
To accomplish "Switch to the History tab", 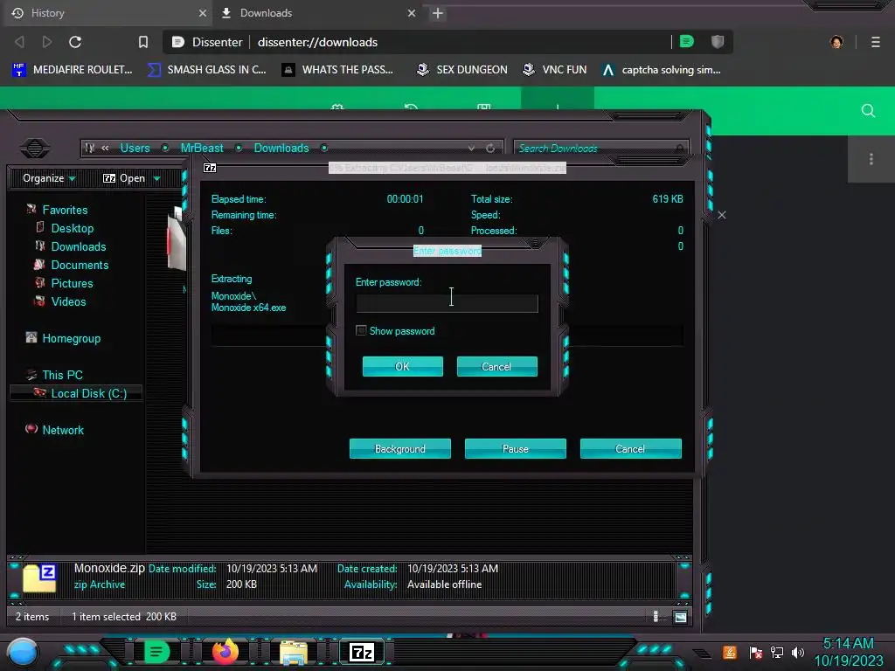I will [108, 12].
